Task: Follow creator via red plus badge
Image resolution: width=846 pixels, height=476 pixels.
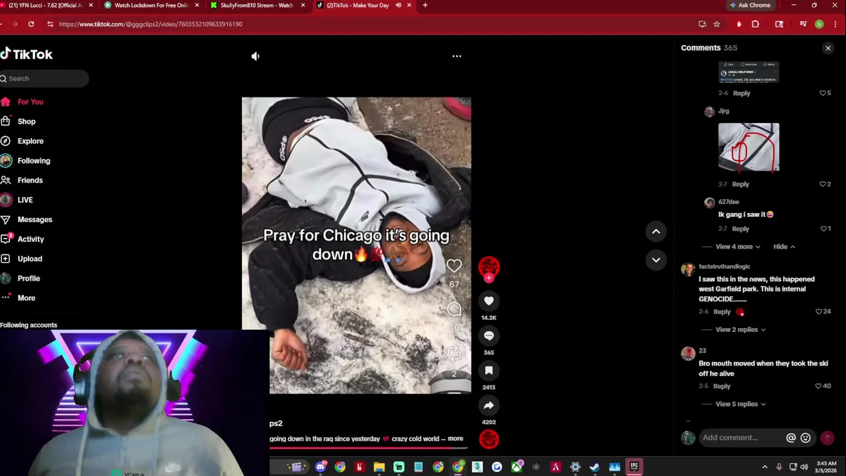Action: tap(489, 278)
